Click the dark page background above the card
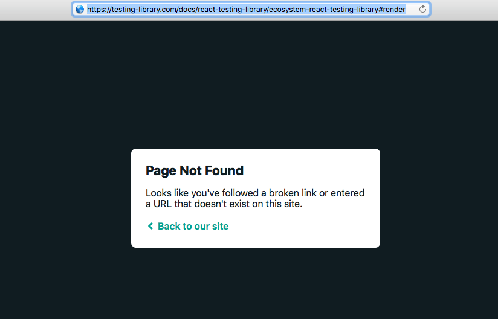Image resolution: width=498 pixels, height=319 pixels. click(249, 83)
